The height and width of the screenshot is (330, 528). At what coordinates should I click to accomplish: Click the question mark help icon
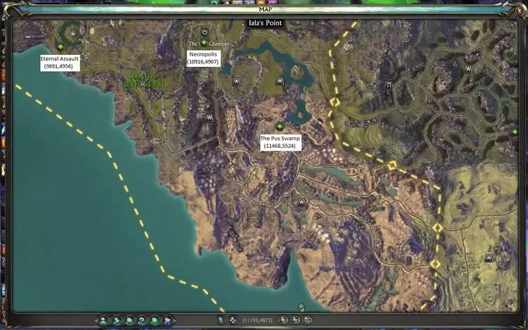coord(142,320)
